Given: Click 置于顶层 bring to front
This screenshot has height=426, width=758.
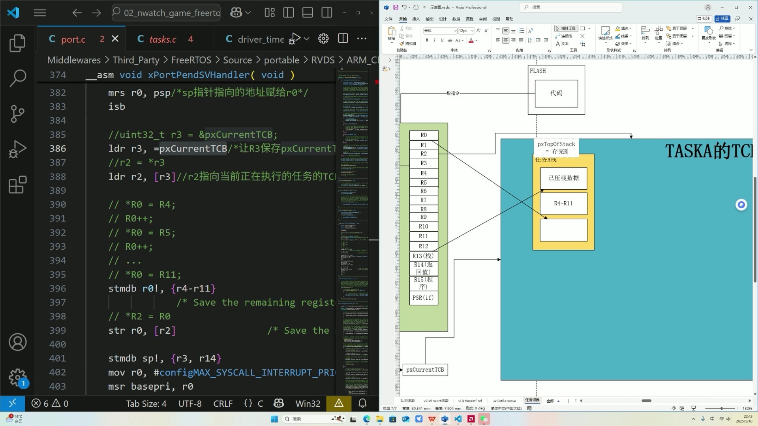Looking at the screenshot, I should tap(677, 28).
